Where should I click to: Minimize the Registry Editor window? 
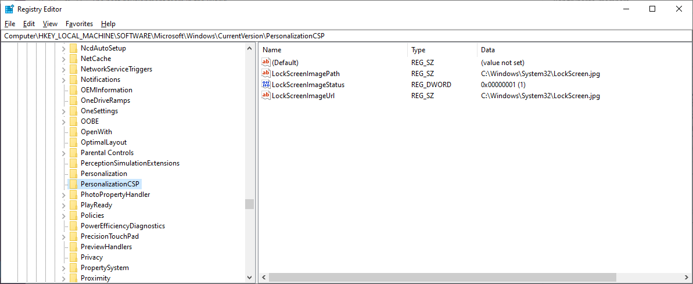pyautogui.click(x=626, y=9)
